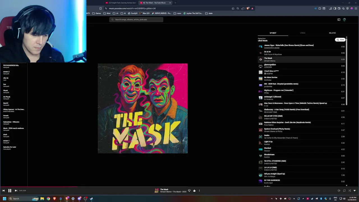Toggle repeat mode in the player

pyautogui.click(x=344, y=190)
